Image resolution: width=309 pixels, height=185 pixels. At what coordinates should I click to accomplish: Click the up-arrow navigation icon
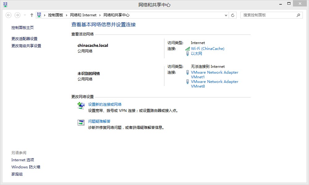32,15
